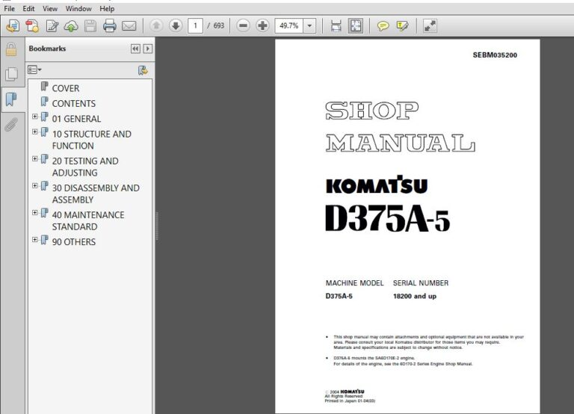Click the Print file icon
Image resolution: width=574 pixels, height=414 pixels.
pyautogui.click(x=109, y=26)
